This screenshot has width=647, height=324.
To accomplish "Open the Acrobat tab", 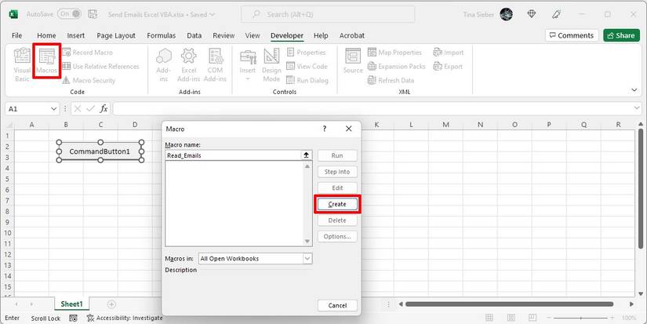I will click(x=352, y=35).
